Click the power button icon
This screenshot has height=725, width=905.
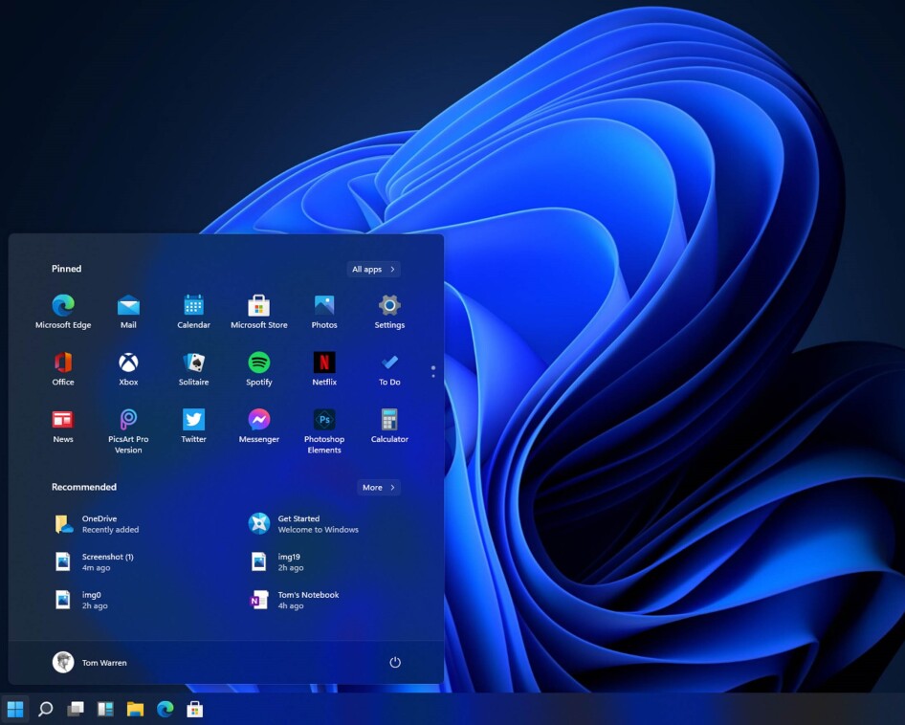[395, 662]
